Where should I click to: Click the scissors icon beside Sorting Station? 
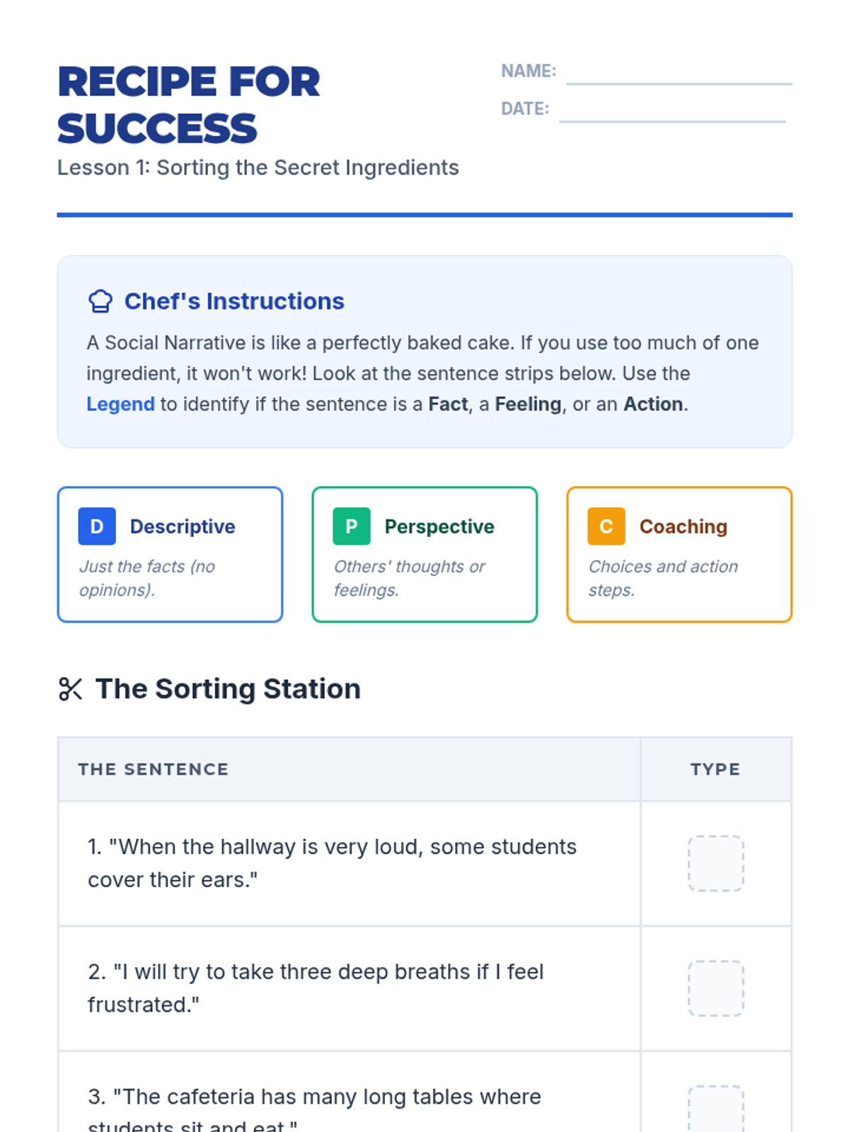70,689
